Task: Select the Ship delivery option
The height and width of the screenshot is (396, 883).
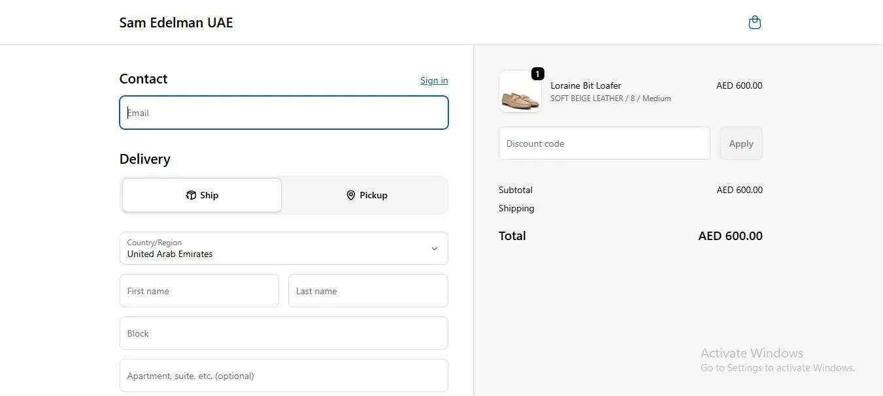Action: point(202,195)
